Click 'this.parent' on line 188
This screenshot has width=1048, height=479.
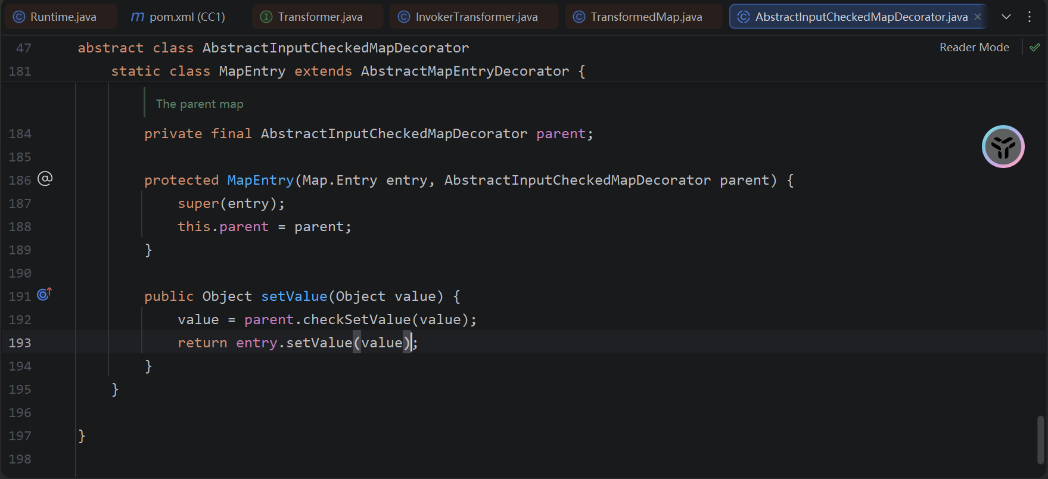(223, 226)
